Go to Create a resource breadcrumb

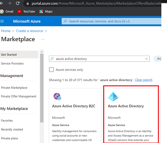[x=30, y=31]
